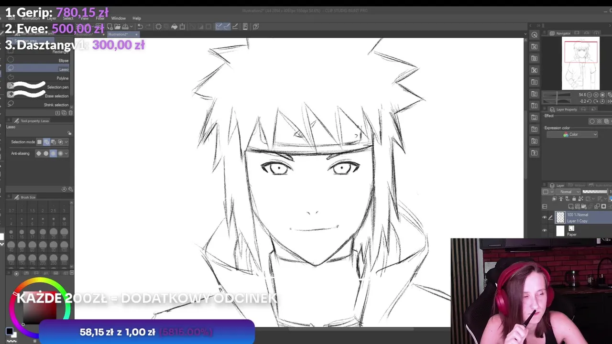This screenshot has width=612, height=344.
Task: Click the Fill bucket icon in command bar
Action: click(x=175, y=27)
